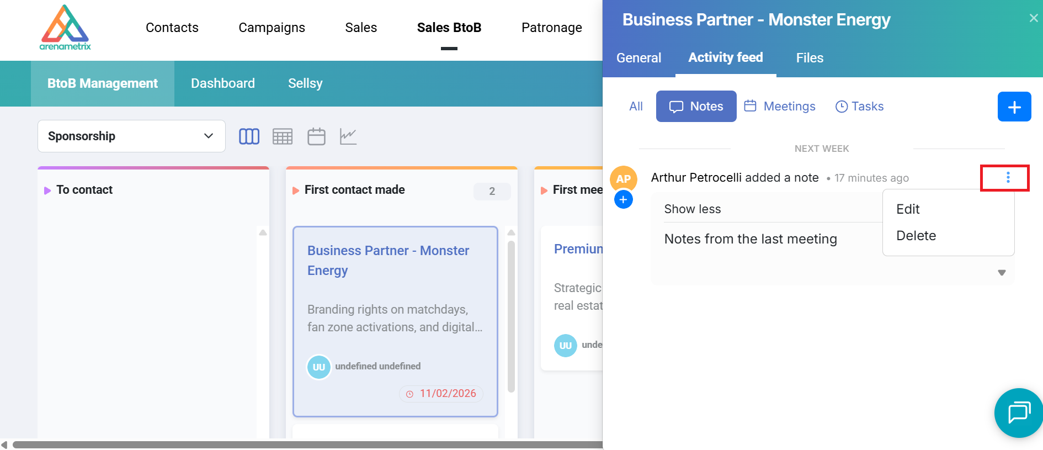Open the Sponsorship pipeline dropdown
This screenshot has height=450, width=1043.
coord(131,136)
